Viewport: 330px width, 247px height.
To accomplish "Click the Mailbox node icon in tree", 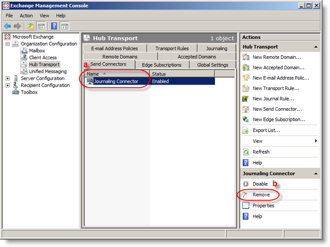I will coord(24,51).
